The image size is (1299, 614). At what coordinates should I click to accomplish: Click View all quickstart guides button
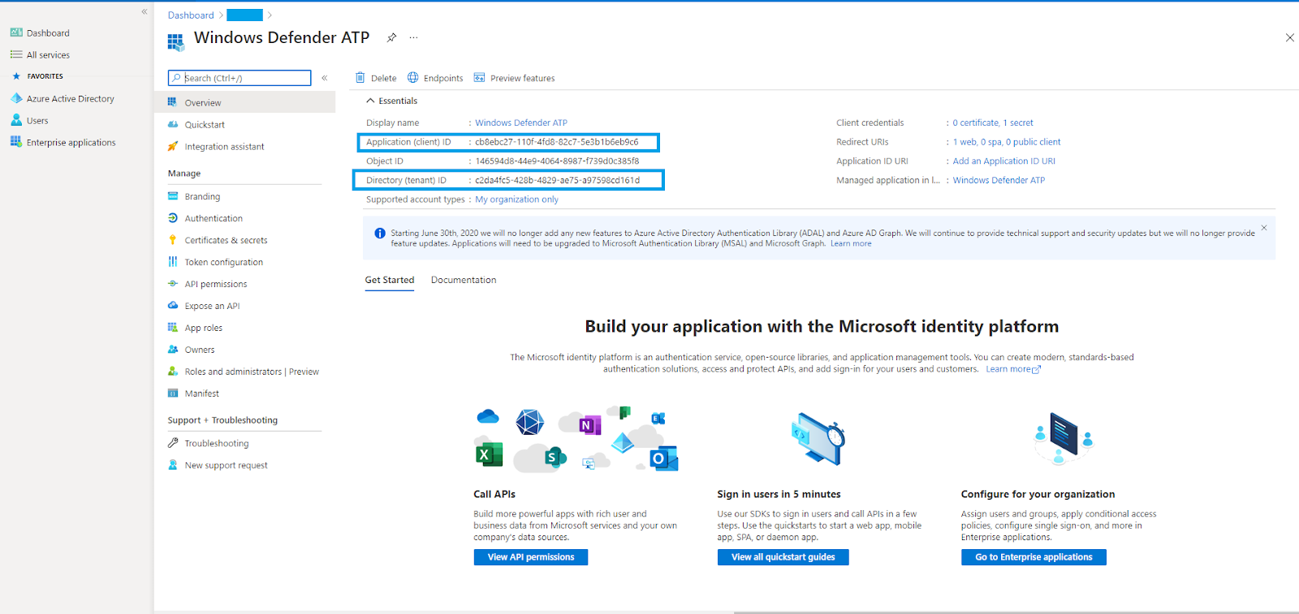(x=783, y=557)
